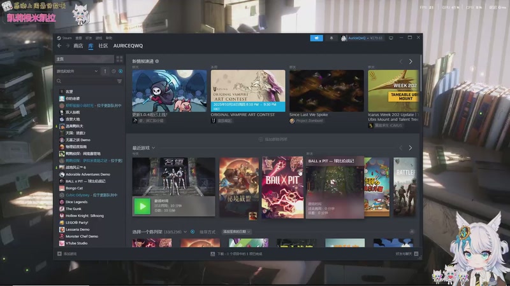Open the View menu next to Steam
Image resolution: width=510 pixels, height=286 pixels.
pos(78,38)
